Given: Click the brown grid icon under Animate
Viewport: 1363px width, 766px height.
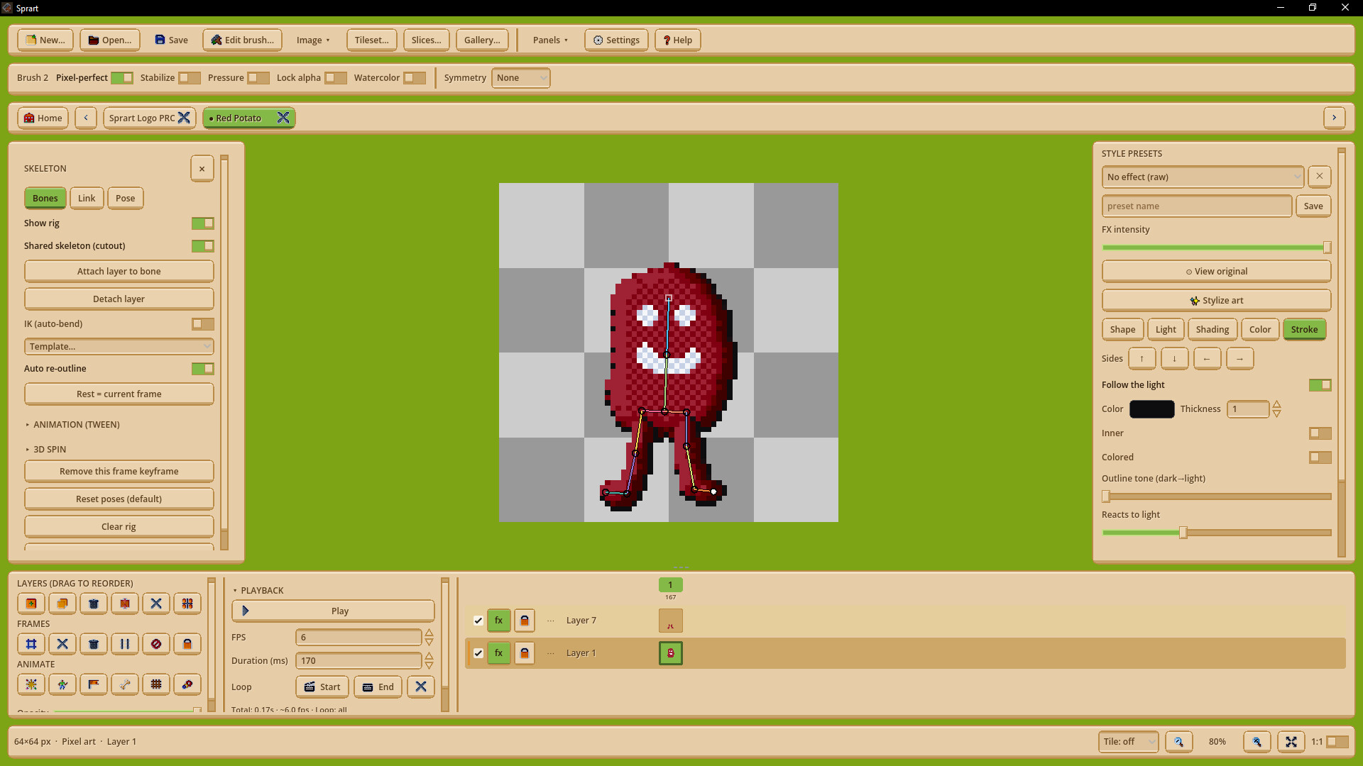Looking at the screenshot, I should pyautogui.click(x=156, y=684).
